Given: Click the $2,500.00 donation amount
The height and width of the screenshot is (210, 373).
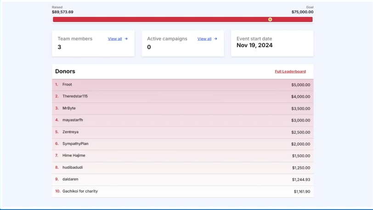Looking at the screenshot, I should click(x=301, y=133).
